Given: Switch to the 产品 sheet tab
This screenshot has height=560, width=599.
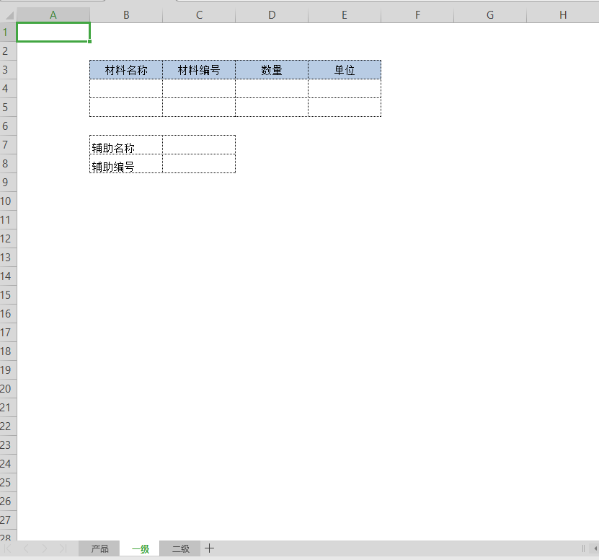Looking at the screenshot, I should 99,549.
